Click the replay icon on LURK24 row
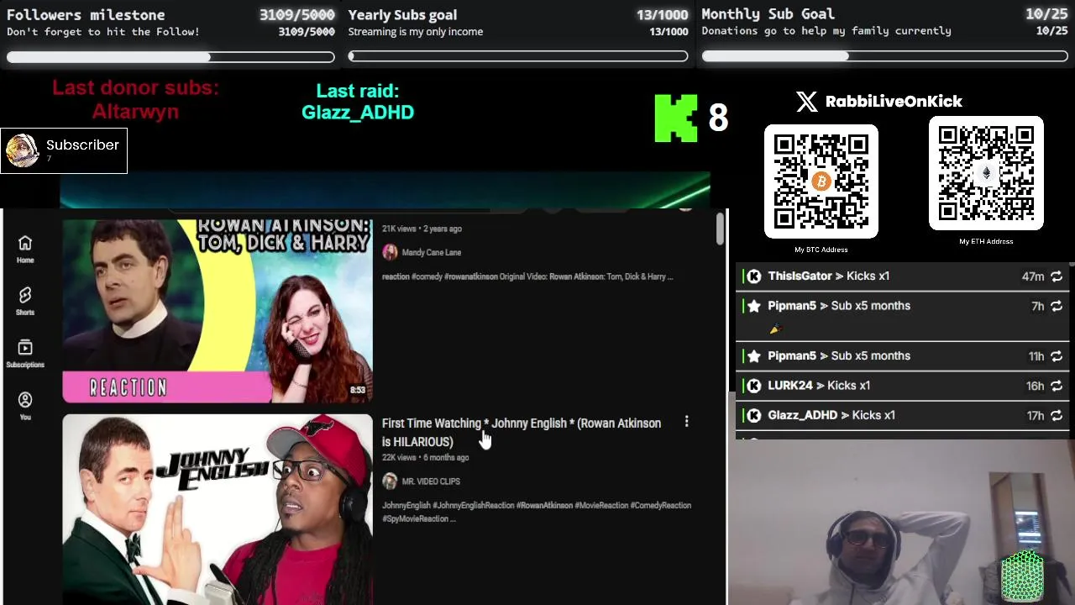1075x605 pixels. 1057,386
